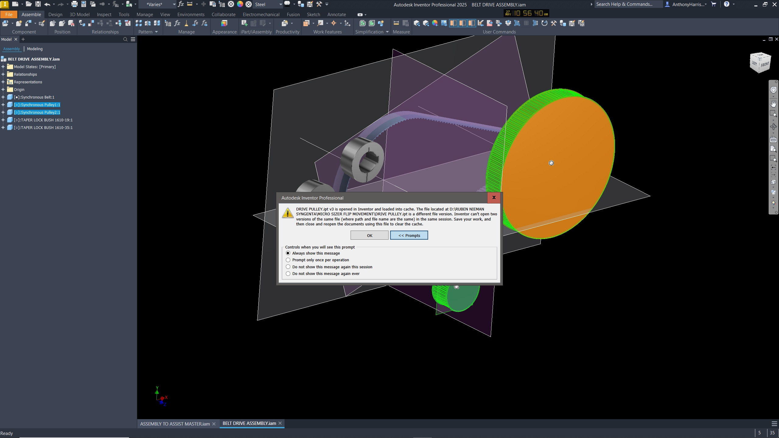
Task: Create a work plane from Work Features
Action: click(307, 23)
